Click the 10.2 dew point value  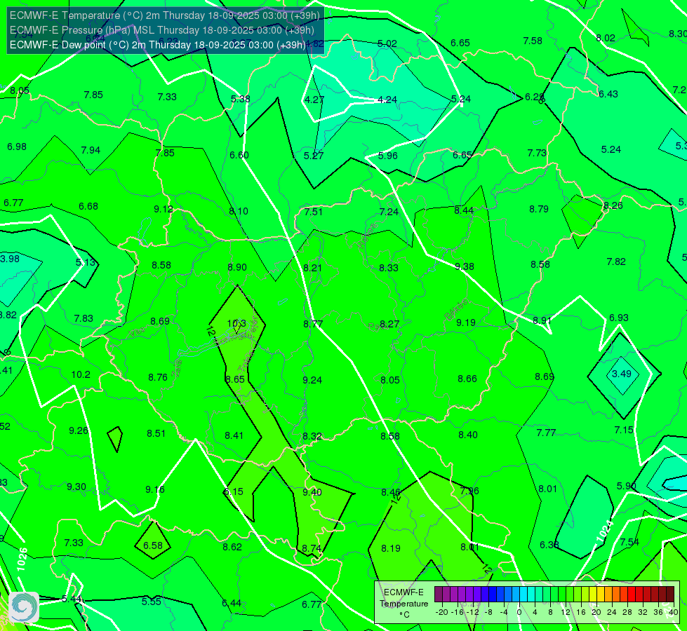click(81, 375)
